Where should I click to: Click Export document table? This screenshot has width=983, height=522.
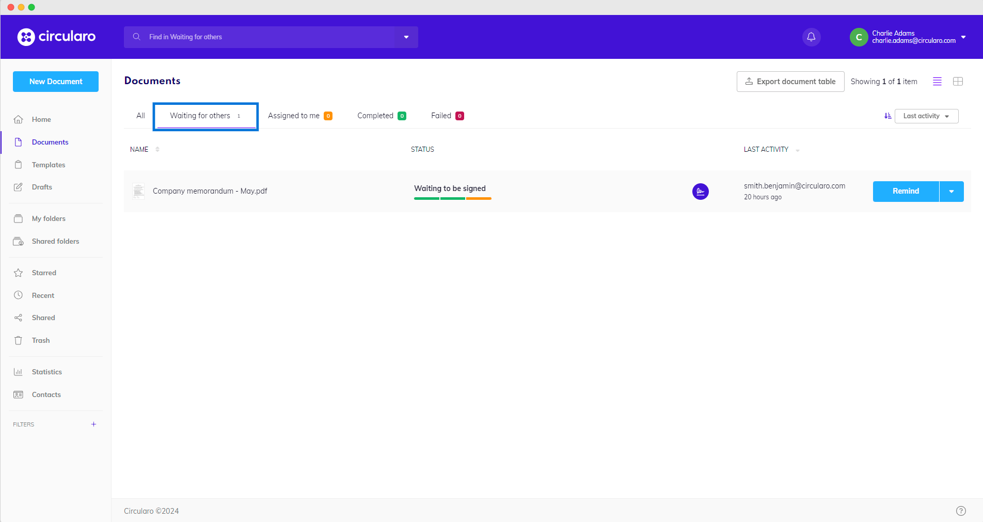(790, 82)
